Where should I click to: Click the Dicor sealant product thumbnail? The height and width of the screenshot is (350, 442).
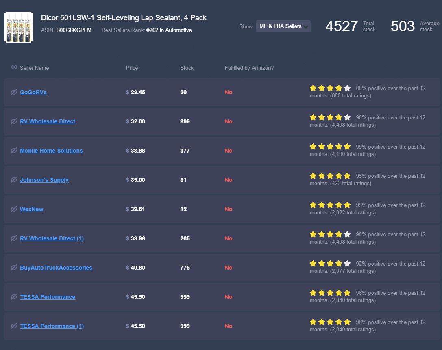coord(19,27)
